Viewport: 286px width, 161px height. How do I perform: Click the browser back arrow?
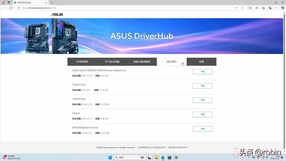tap(4, 8)
